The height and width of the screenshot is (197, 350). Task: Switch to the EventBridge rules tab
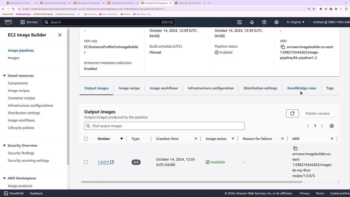point(302,88)
